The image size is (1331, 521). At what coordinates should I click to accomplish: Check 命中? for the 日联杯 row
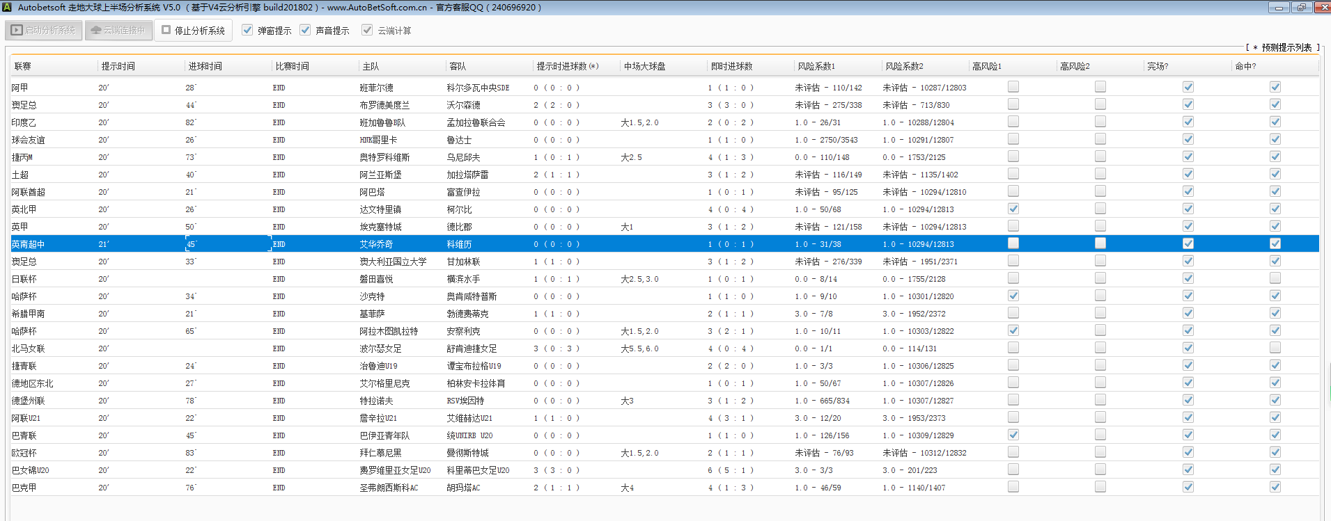click(x=1275, y=278)
